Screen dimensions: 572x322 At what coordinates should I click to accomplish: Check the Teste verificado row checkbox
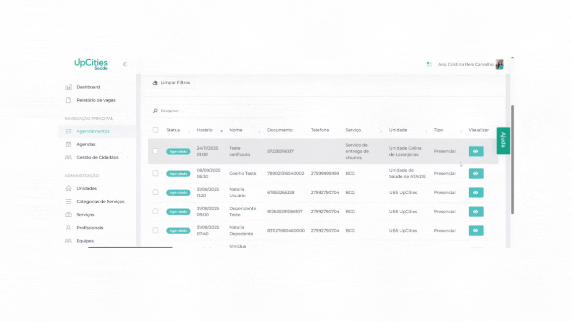coord(155,151)
